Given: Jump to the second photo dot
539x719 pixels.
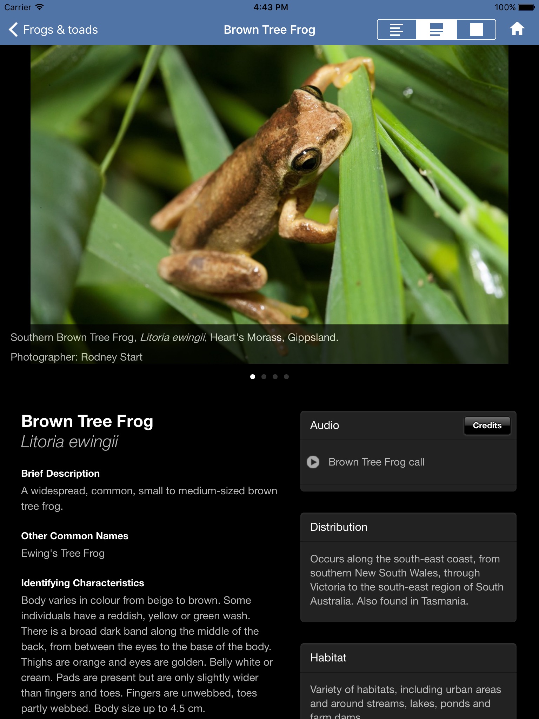Looking at the screenshot, I should [x=264, y=377].
